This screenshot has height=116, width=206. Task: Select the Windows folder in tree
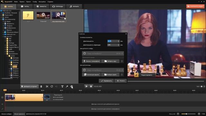[x=12, y=52]
